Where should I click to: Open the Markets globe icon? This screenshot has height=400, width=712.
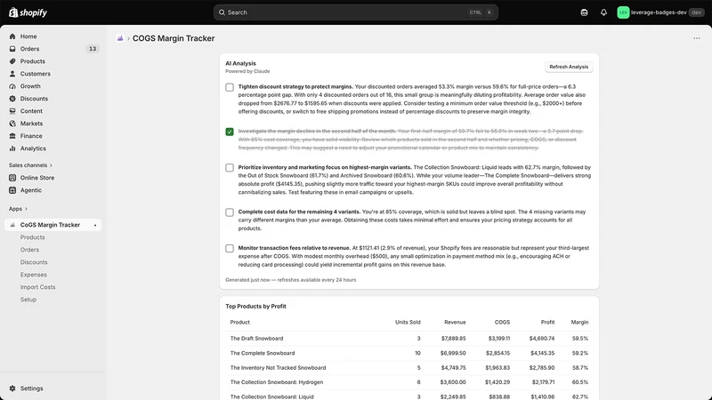click(12, 124)
